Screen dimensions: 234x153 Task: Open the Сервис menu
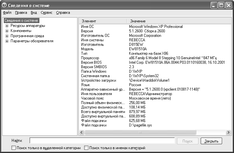coord(46,12)
